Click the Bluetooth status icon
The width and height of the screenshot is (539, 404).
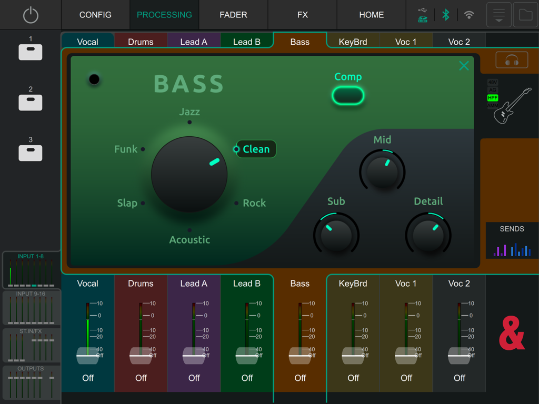coord(445,15)
